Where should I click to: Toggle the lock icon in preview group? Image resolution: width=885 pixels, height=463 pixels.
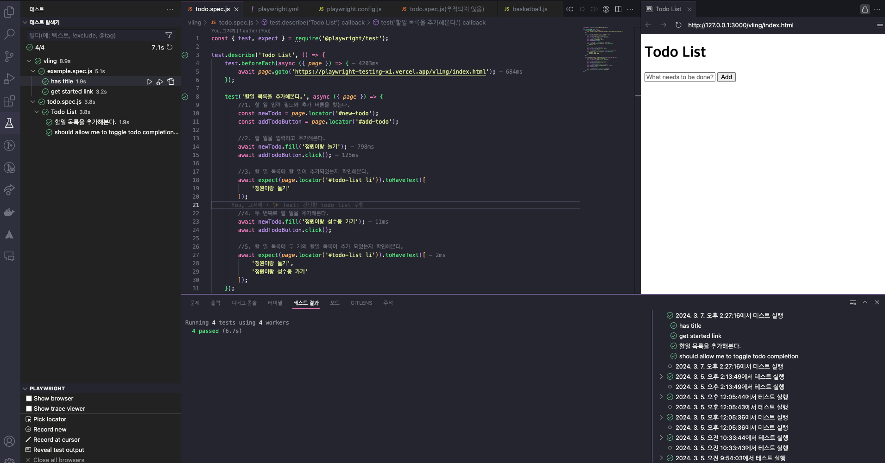pos(865,9)
